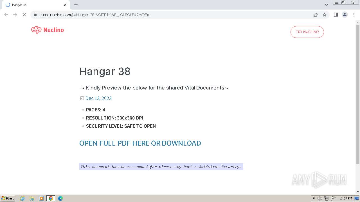Viewport: 360px width, 202px height.
Task: Click the SECURITY LEVEL: SAFE TO OPEN line
Action: (x=121, y=126)
